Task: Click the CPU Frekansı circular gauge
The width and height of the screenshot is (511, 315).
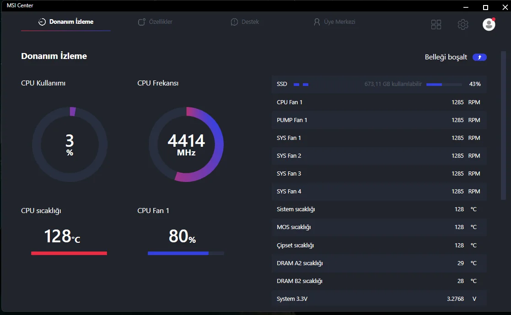Action: click(x=186, y=144)
